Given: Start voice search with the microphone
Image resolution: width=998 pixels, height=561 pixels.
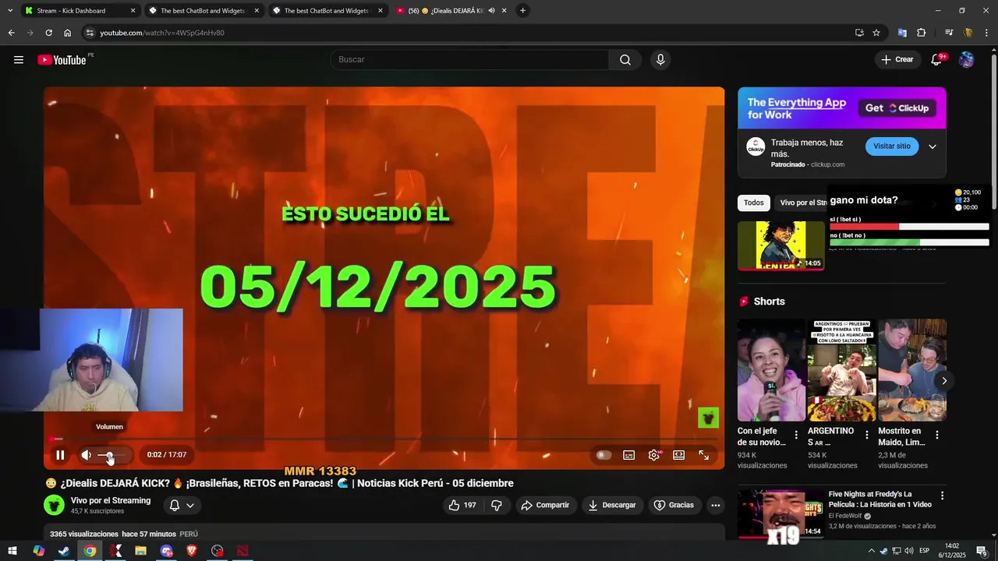Looking at the screenshot, I should [x=660, y=60].
